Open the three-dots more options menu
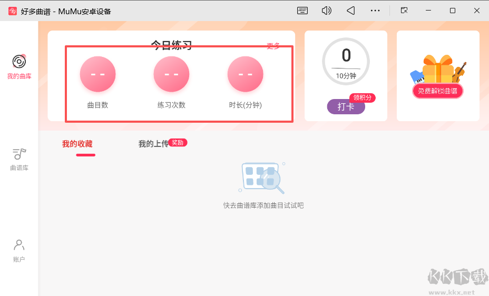 pyautogui.click(x=375, y=11)
